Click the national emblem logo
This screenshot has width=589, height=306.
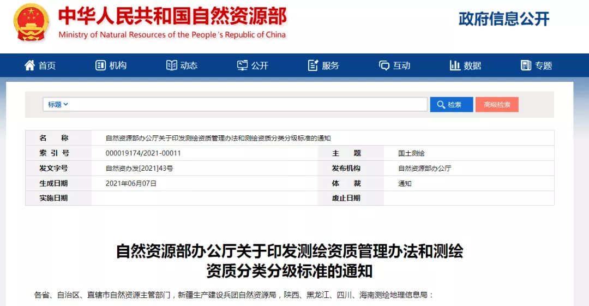click(x=31, y=22)
